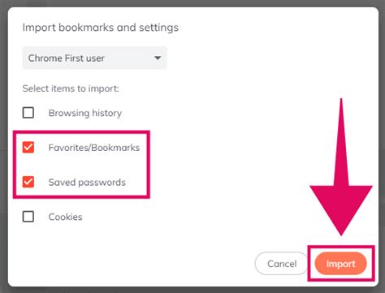Viewport: 385px width, 293px height.
Task: Cancel the import dialog
Action: 282,264
